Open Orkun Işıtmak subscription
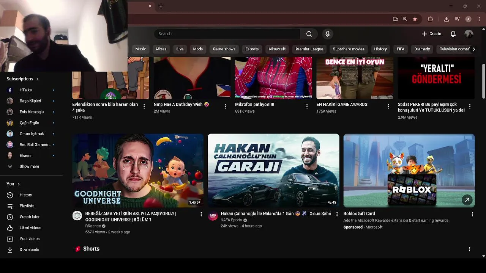 pos(31,133)
